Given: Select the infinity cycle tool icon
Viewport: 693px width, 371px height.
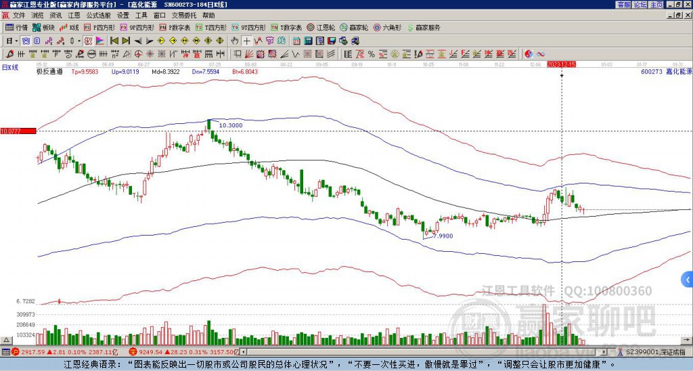Looking at the screenshot, I should click(x=541, y=54).
